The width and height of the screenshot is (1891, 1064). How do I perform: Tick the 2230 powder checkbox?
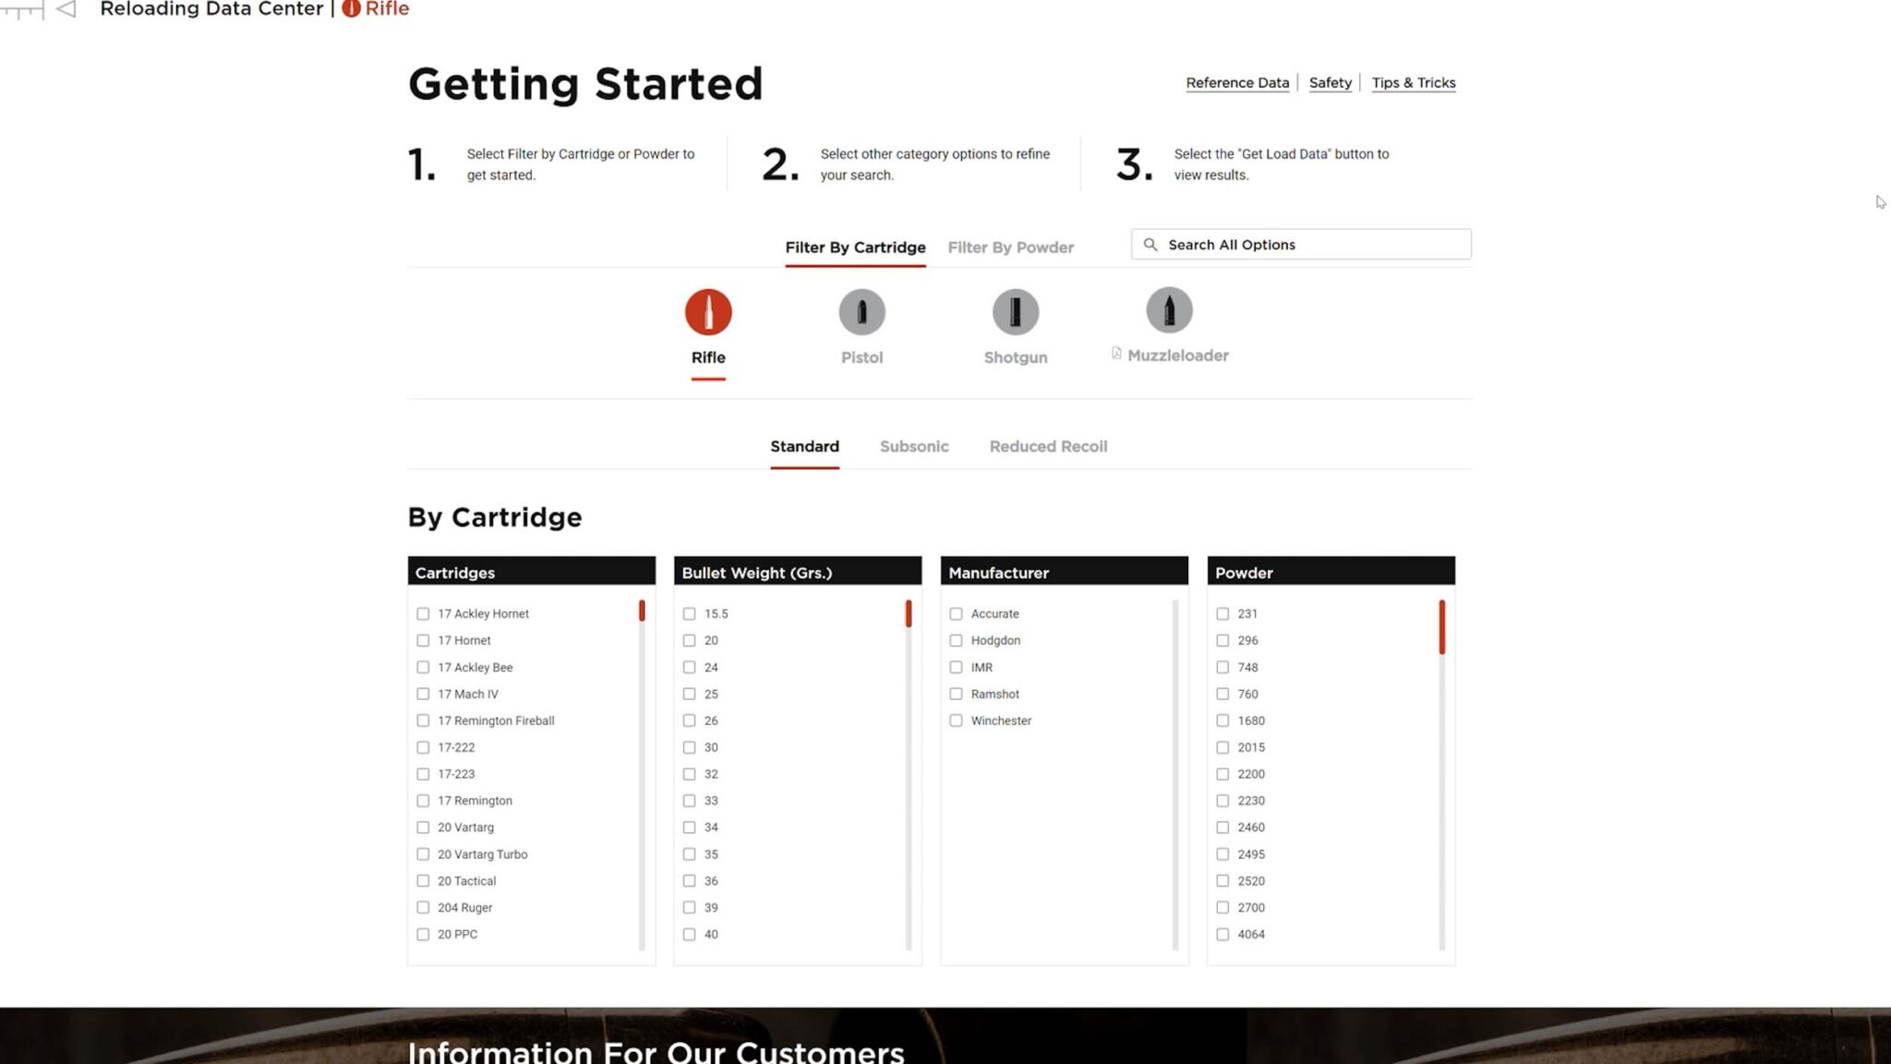[1223, 801]
